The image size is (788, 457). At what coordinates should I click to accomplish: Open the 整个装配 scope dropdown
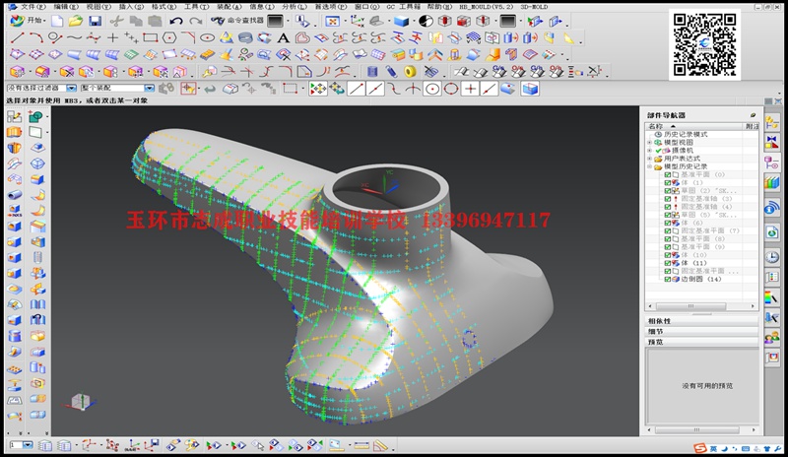150,88
